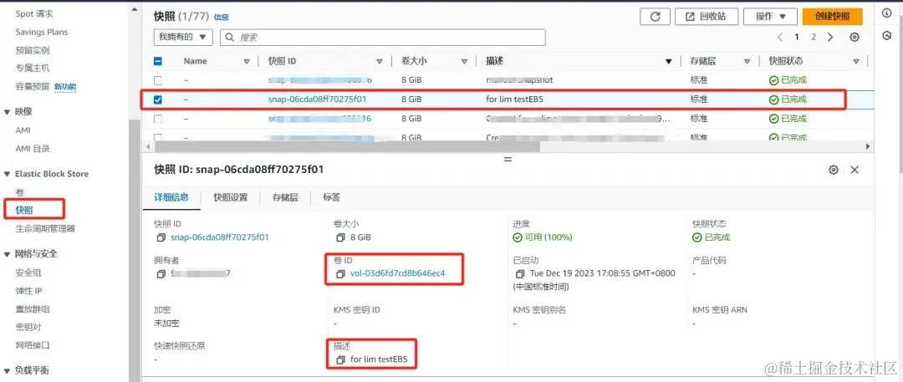Screen dimensions: 903x382
Task: Sort by the 快照 ID column arrow
Action: coord(380,61)
